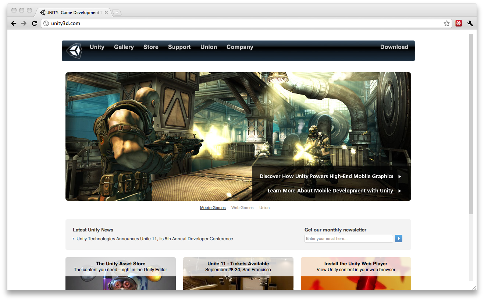This screenshot has width=484, height=301.
Task: Open The Unity Asset Store card
Action: [121, 273]
